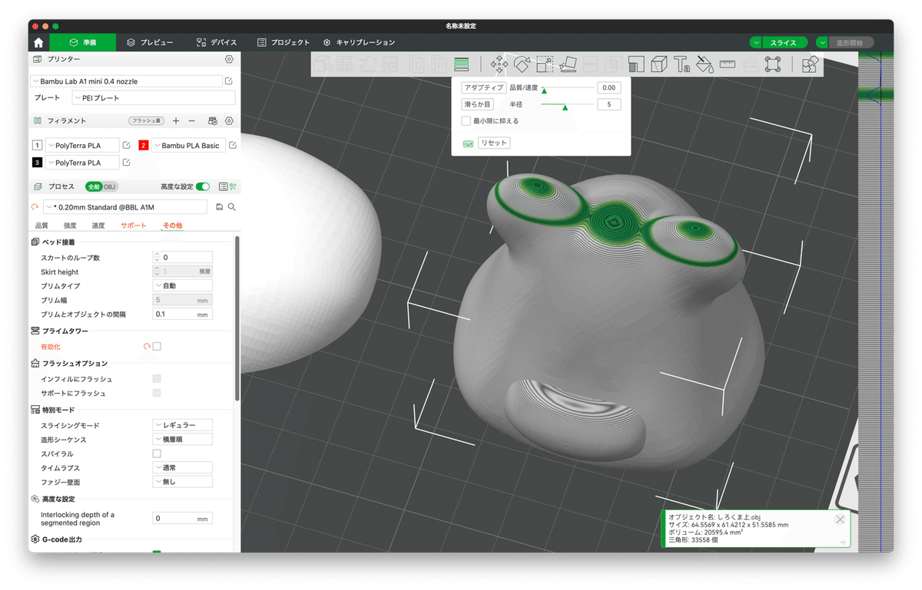
Task: Select the Support painting tool
Action: 636,64
